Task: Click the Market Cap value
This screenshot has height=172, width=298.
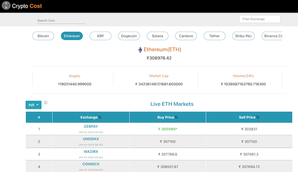Action: tap(159, 84)
